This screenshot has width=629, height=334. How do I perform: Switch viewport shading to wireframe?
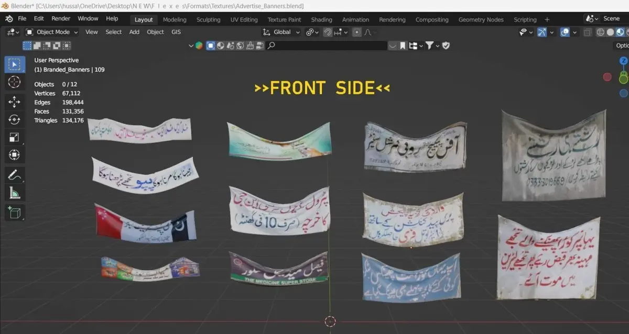click(601, 32)
